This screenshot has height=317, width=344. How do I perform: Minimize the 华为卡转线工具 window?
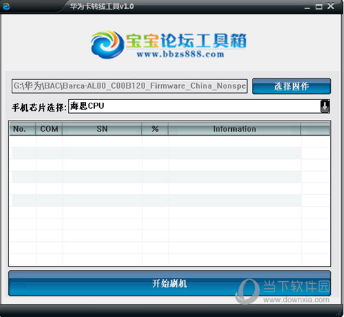[307, 7]
